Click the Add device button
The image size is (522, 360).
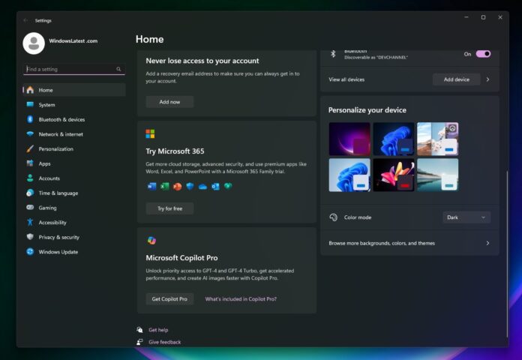(456, 79)
